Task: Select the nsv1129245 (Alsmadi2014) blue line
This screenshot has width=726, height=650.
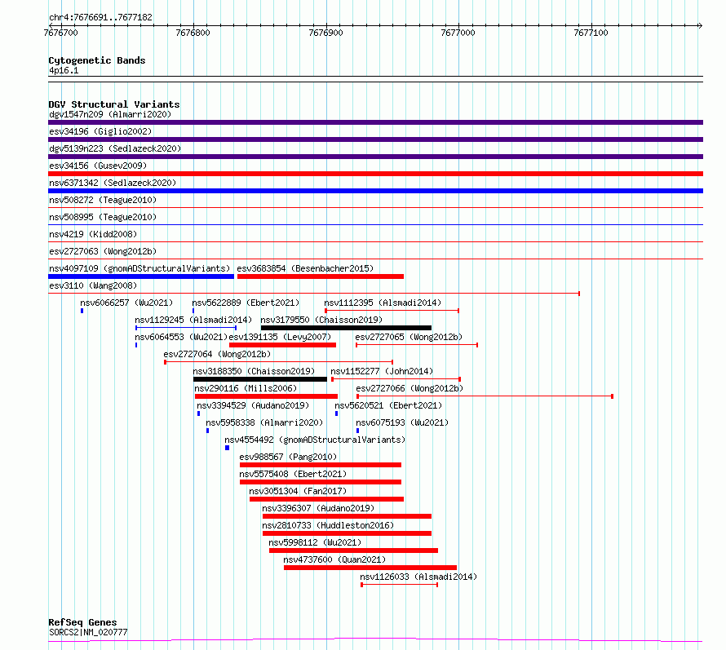Action: coord(186,328)
